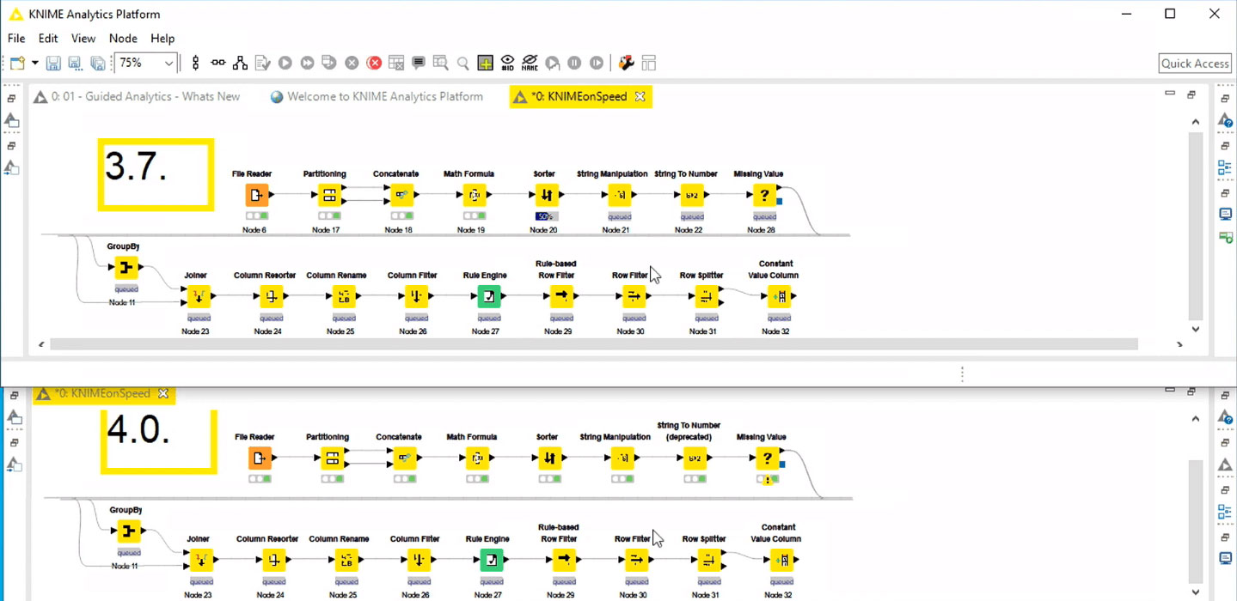Select the GroupBy node in 3.7 workflow
The height and width of the screenshot is (601, 1237).
tap(126, 269)
